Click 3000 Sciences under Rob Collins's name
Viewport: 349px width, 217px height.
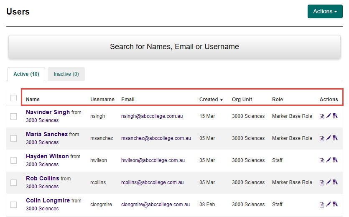tap(42, 186)
